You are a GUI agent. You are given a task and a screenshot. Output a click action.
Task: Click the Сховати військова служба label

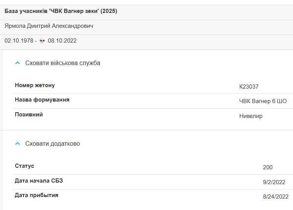(63, 63)
